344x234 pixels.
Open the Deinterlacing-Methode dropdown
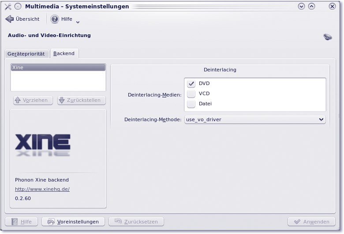[254, 119]
